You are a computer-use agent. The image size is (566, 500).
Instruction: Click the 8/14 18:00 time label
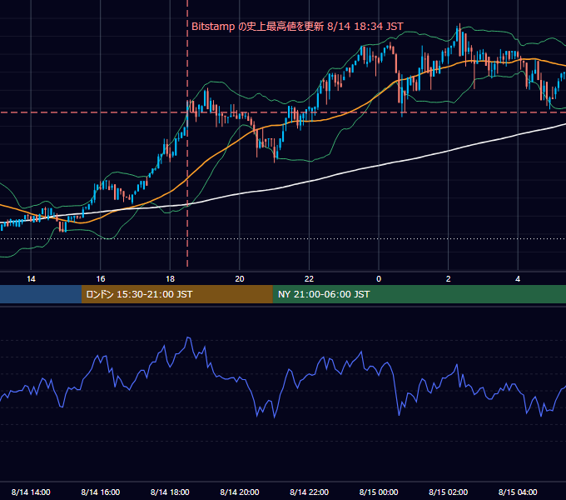coord(170,492)
